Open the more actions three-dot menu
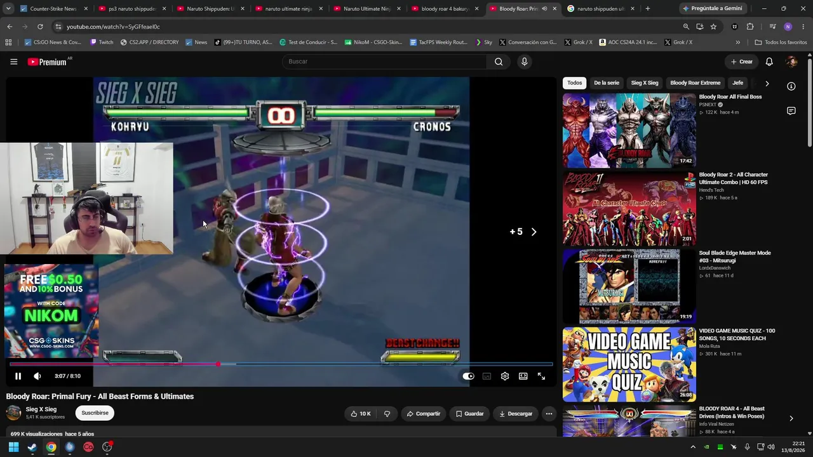The width and height of the screenshot is (813, 457). pyautogui.click(x=549, y=414)
